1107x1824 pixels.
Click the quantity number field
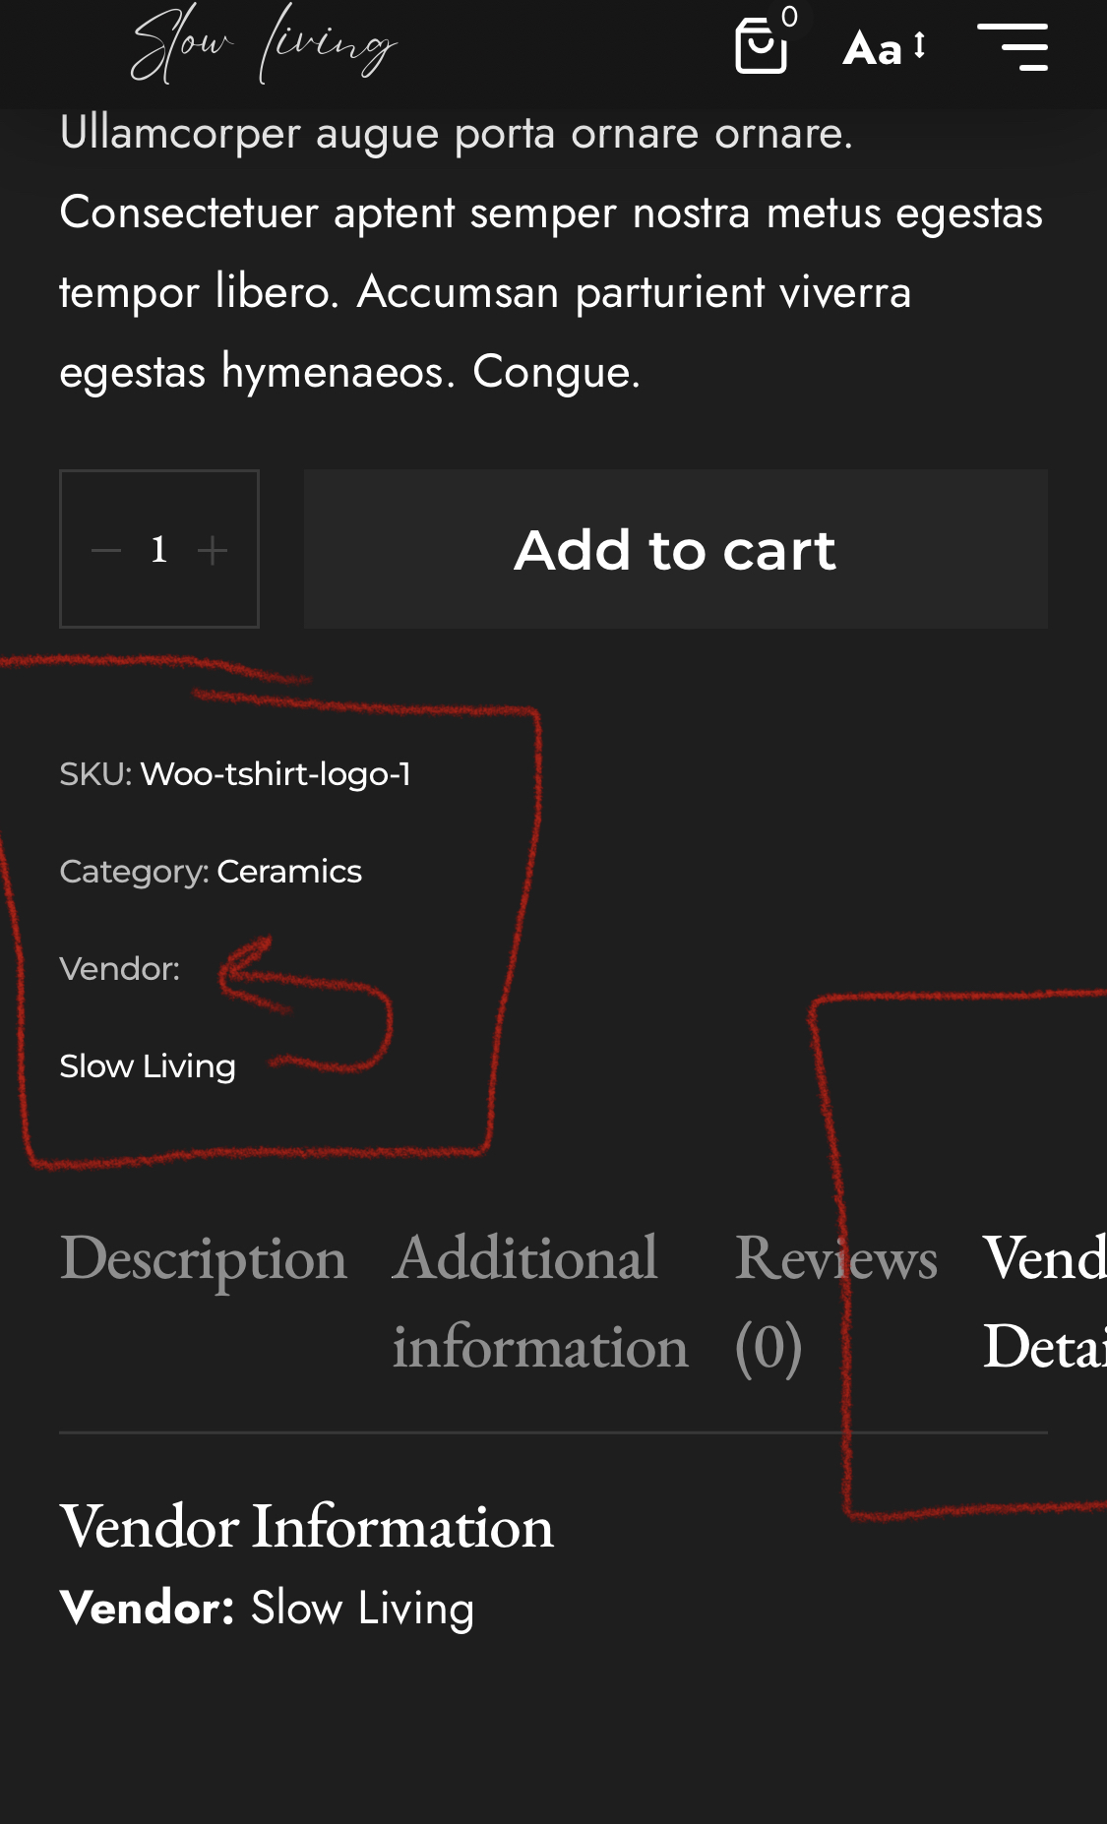pos(159,550)
